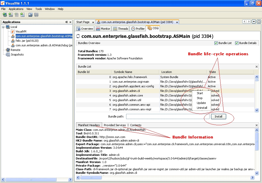
Task: Sort by the State column header
Action: pyautogui.click(x=231, y=72)
